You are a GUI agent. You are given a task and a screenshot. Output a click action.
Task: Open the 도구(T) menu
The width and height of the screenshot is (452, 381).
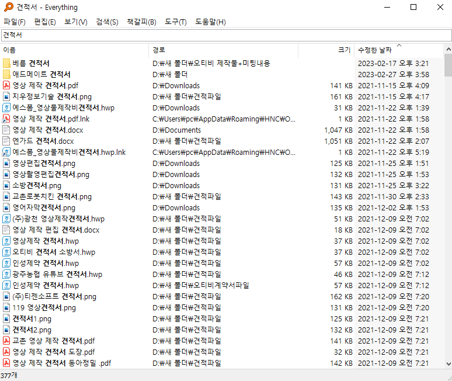176,22
